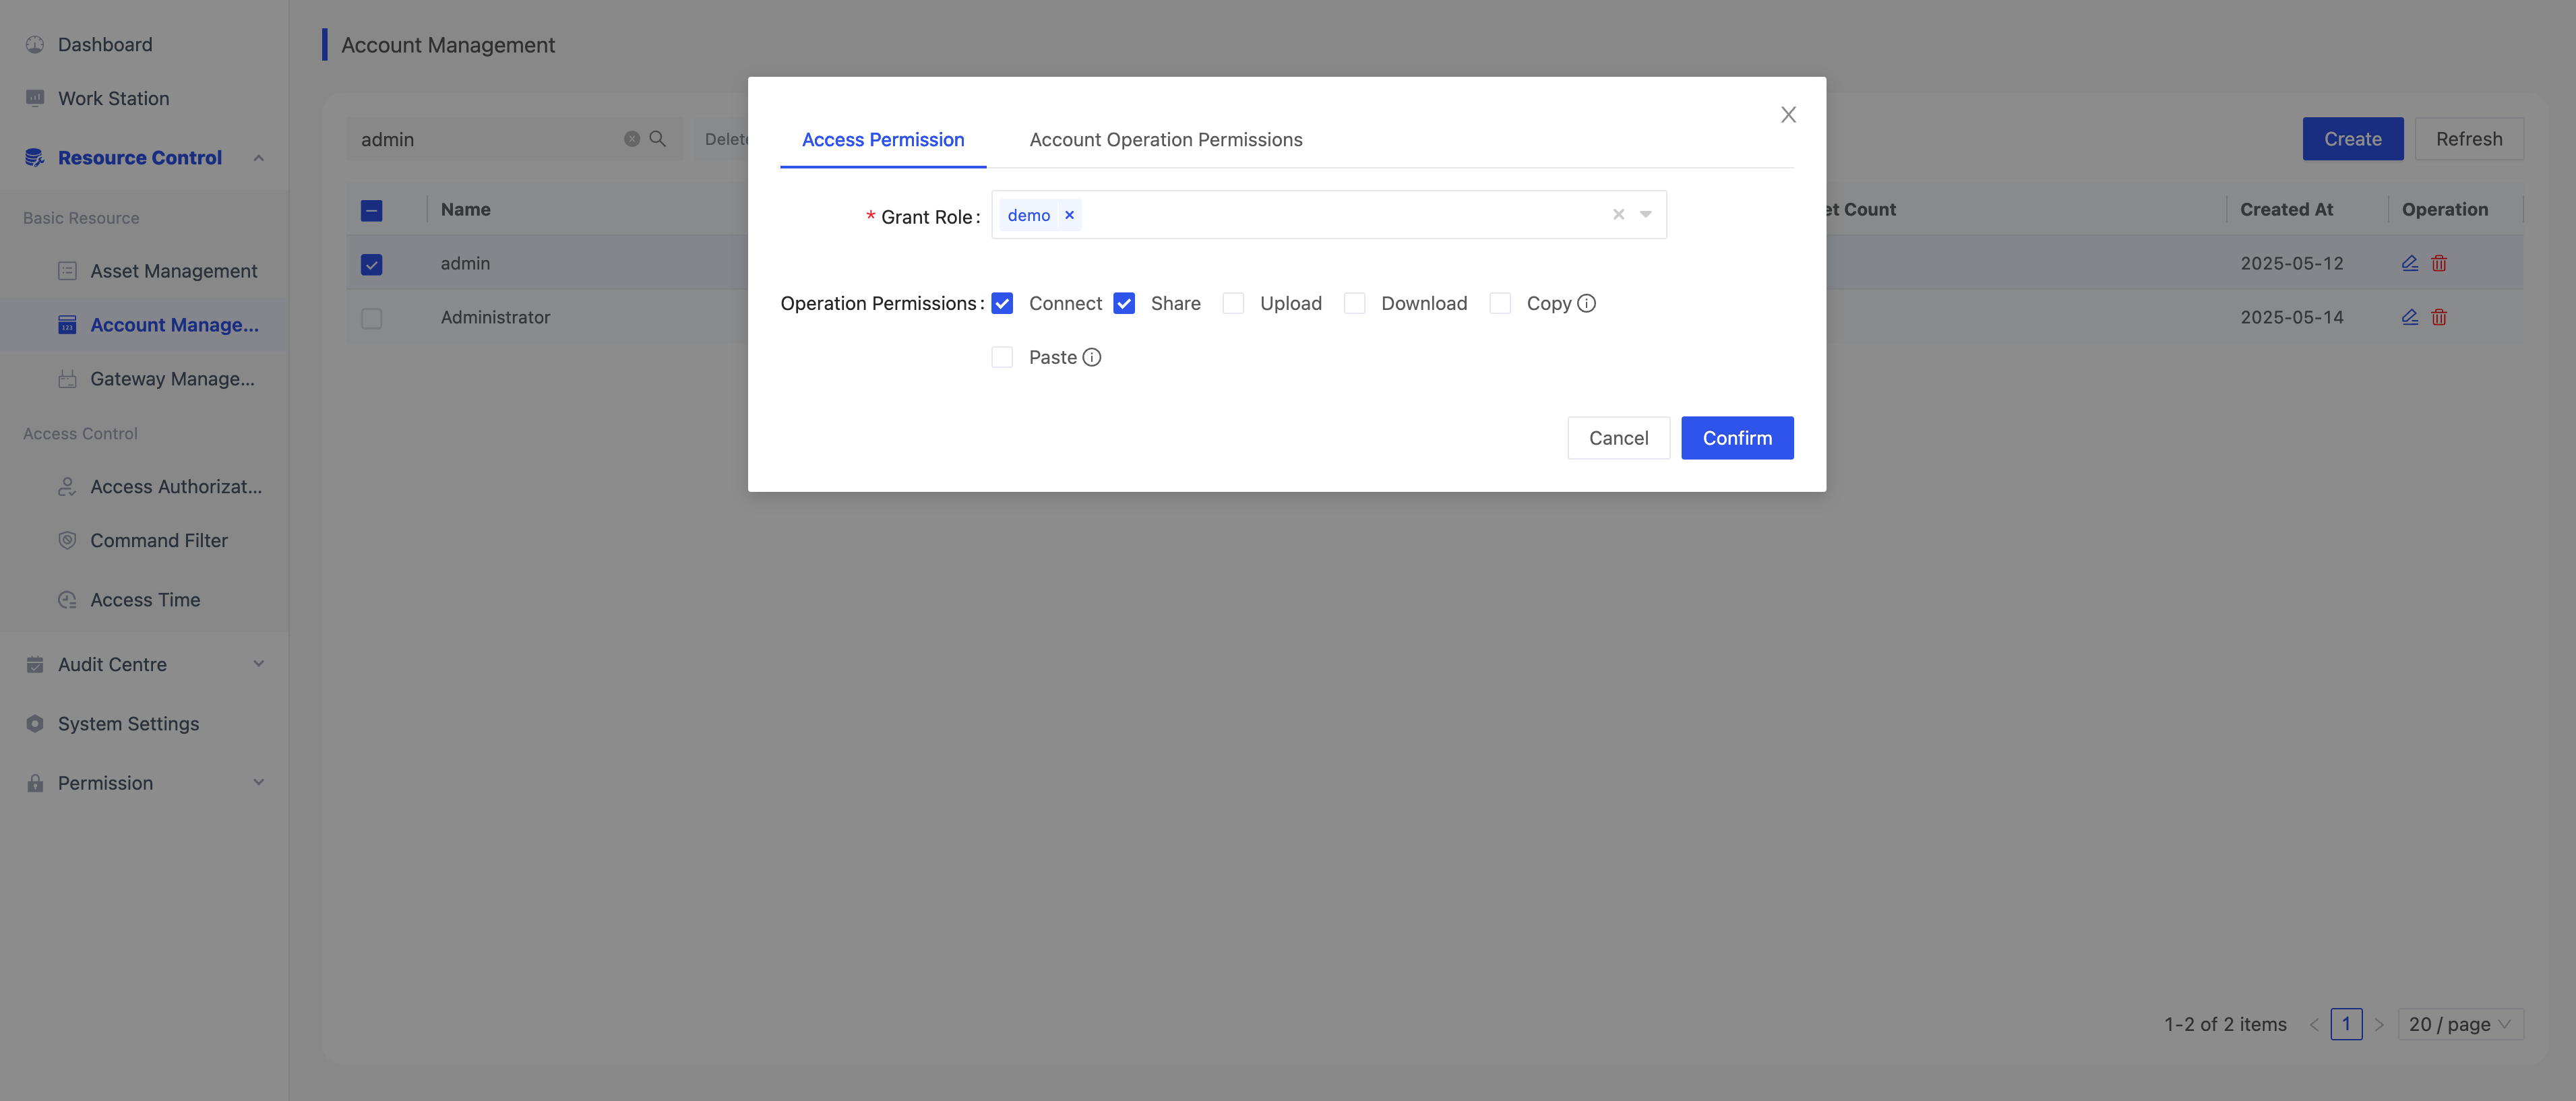Delete the Administrator account row
This screenshot has width=2576, height=1101.
(x=2439, y=317)
